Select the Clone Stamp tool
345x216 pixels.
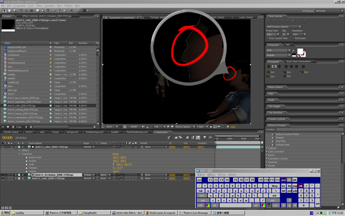tap(59, 11)
